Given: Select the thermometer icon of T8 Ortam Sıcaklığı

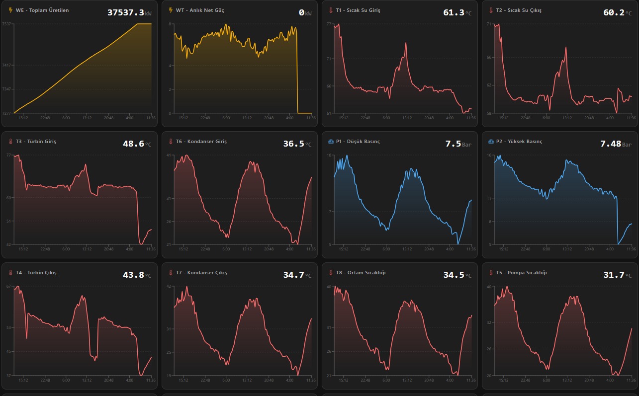Looking at the screenshot, I should pos(331,273).
